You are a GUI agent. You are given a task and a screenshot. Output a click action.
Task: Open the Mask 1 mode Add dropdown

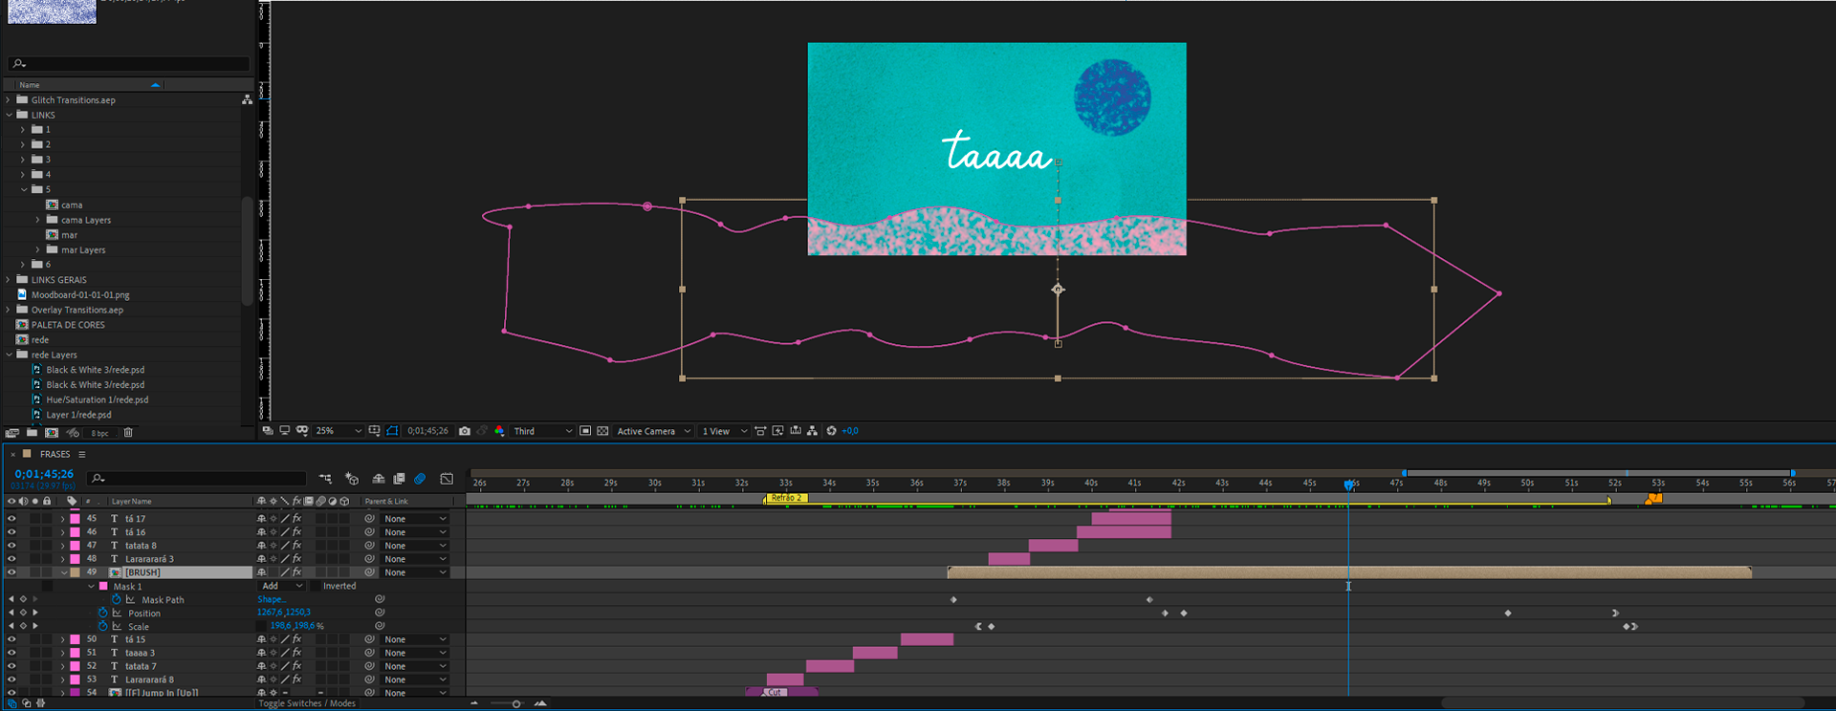pyautogui.click(x=281, y=586)
